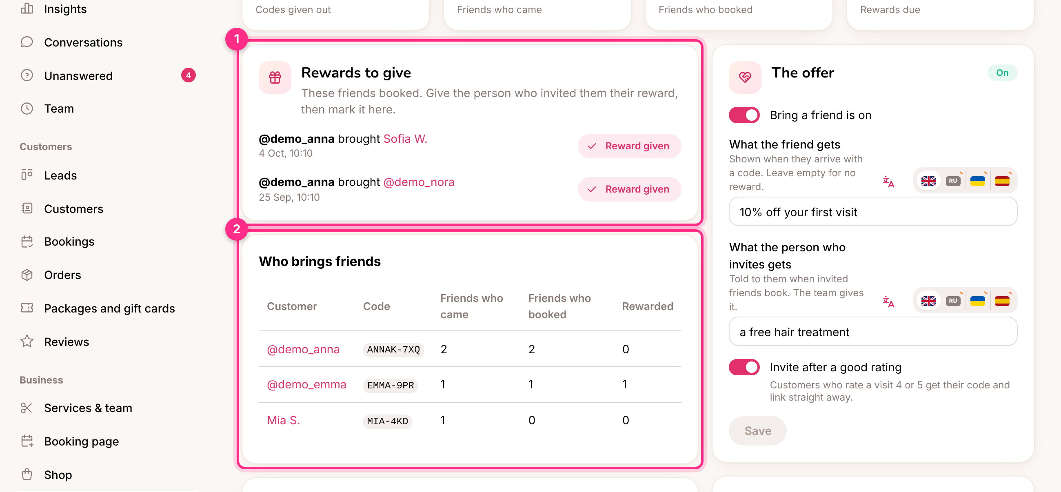Open @demo_emma in the table
This screenshot has width=1061, height=492.
306,385
